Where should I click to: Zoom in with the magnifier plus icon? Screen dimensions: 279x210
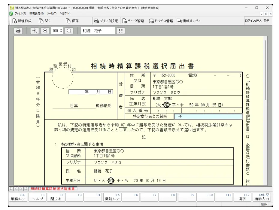(35, 31)
